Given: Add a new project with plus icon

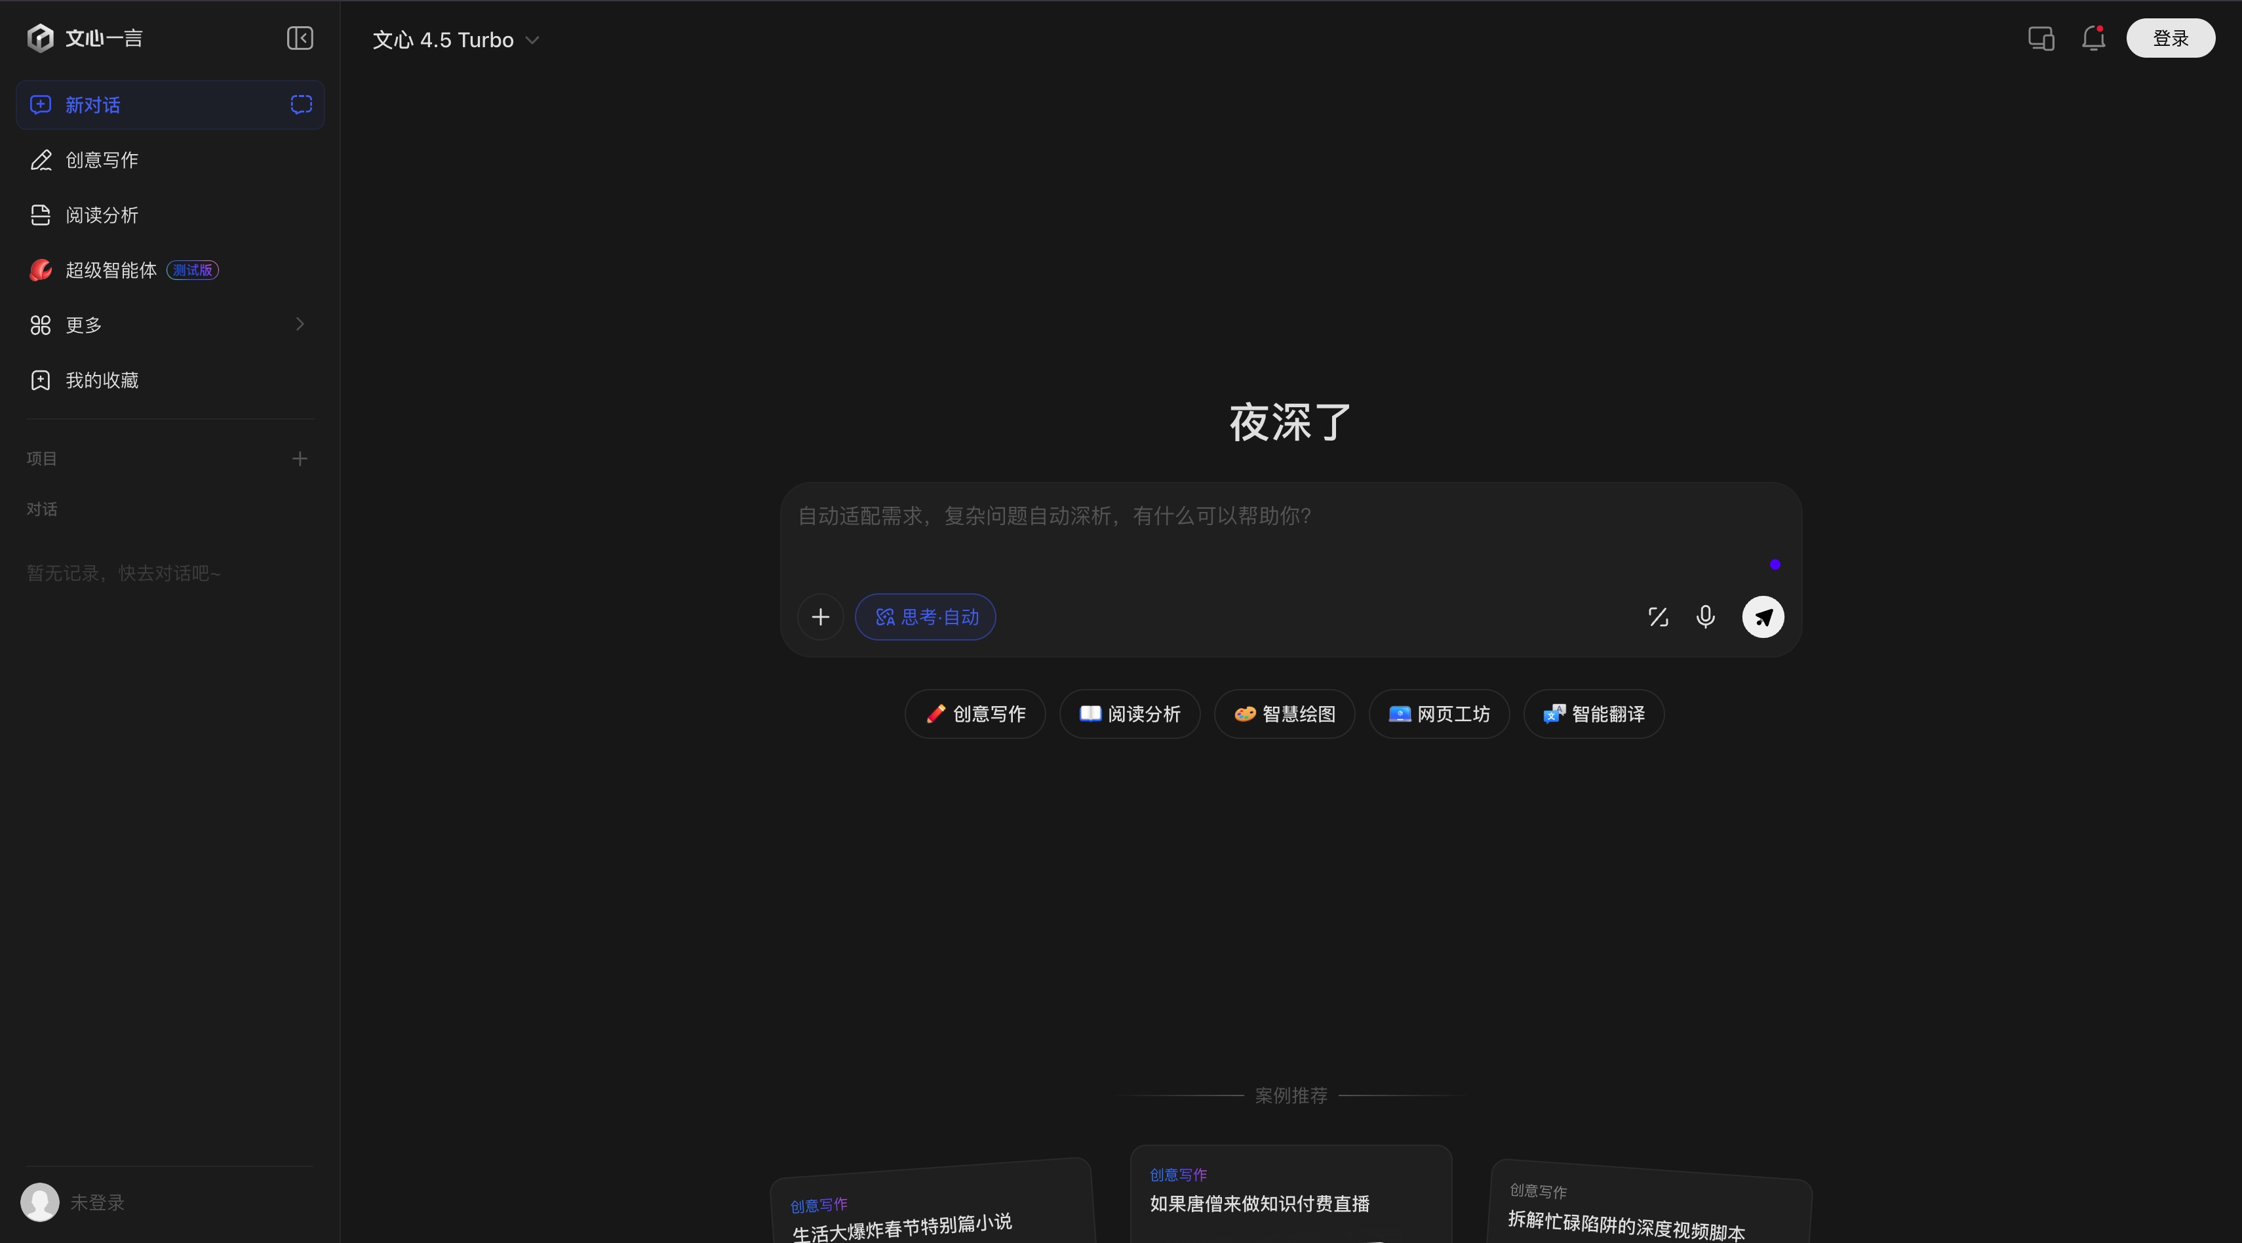Looking at the screenshot, I should pyautogui.click(x=300, y=459).
